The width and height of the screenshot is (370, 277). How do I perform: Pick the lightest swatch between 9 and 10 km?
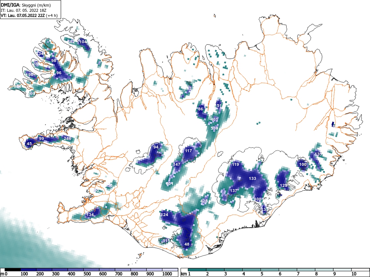[342, 270]
